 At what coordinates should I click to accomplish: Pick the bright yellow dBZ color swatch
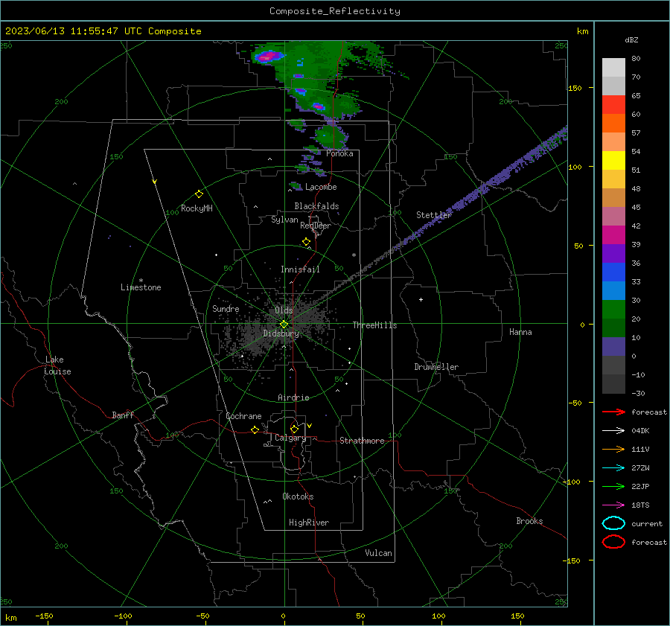coord(613,160)
